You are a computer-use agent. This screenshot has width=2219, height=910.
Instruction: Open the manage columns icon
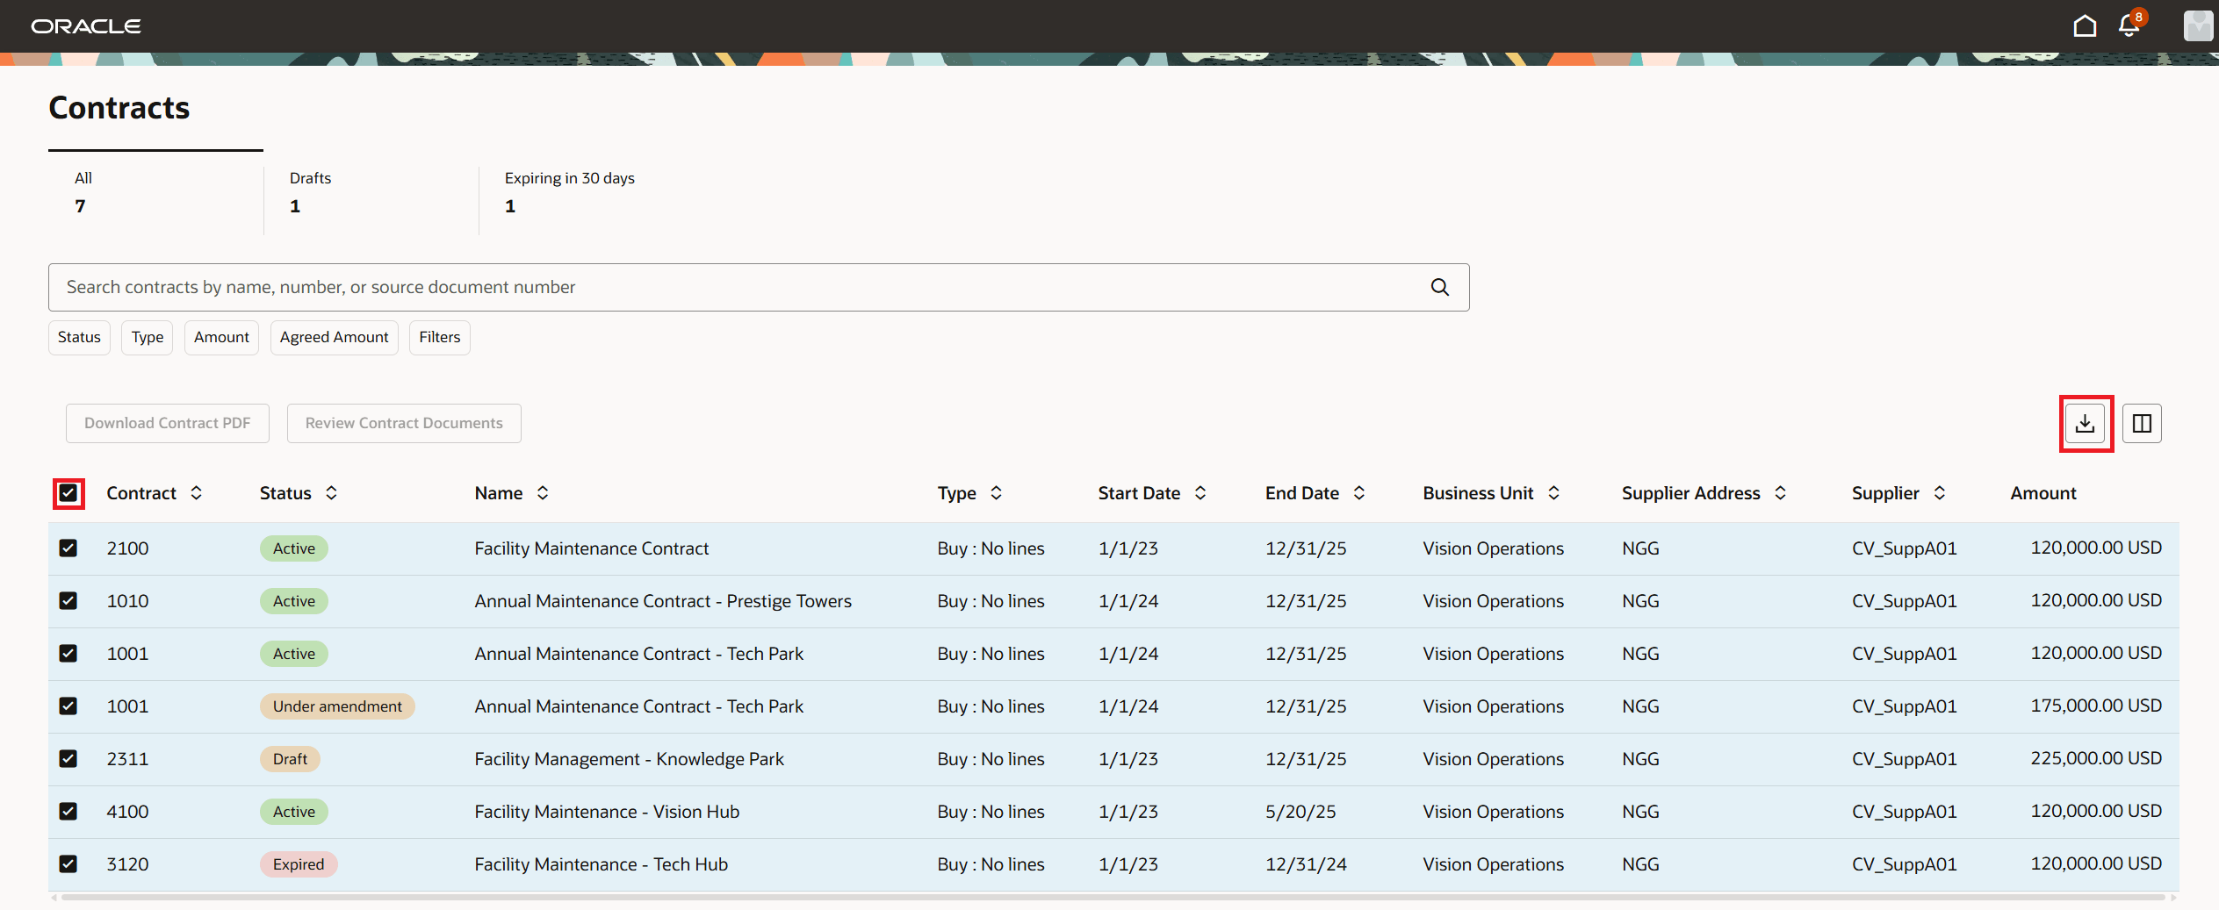[x=2142, y=423]
